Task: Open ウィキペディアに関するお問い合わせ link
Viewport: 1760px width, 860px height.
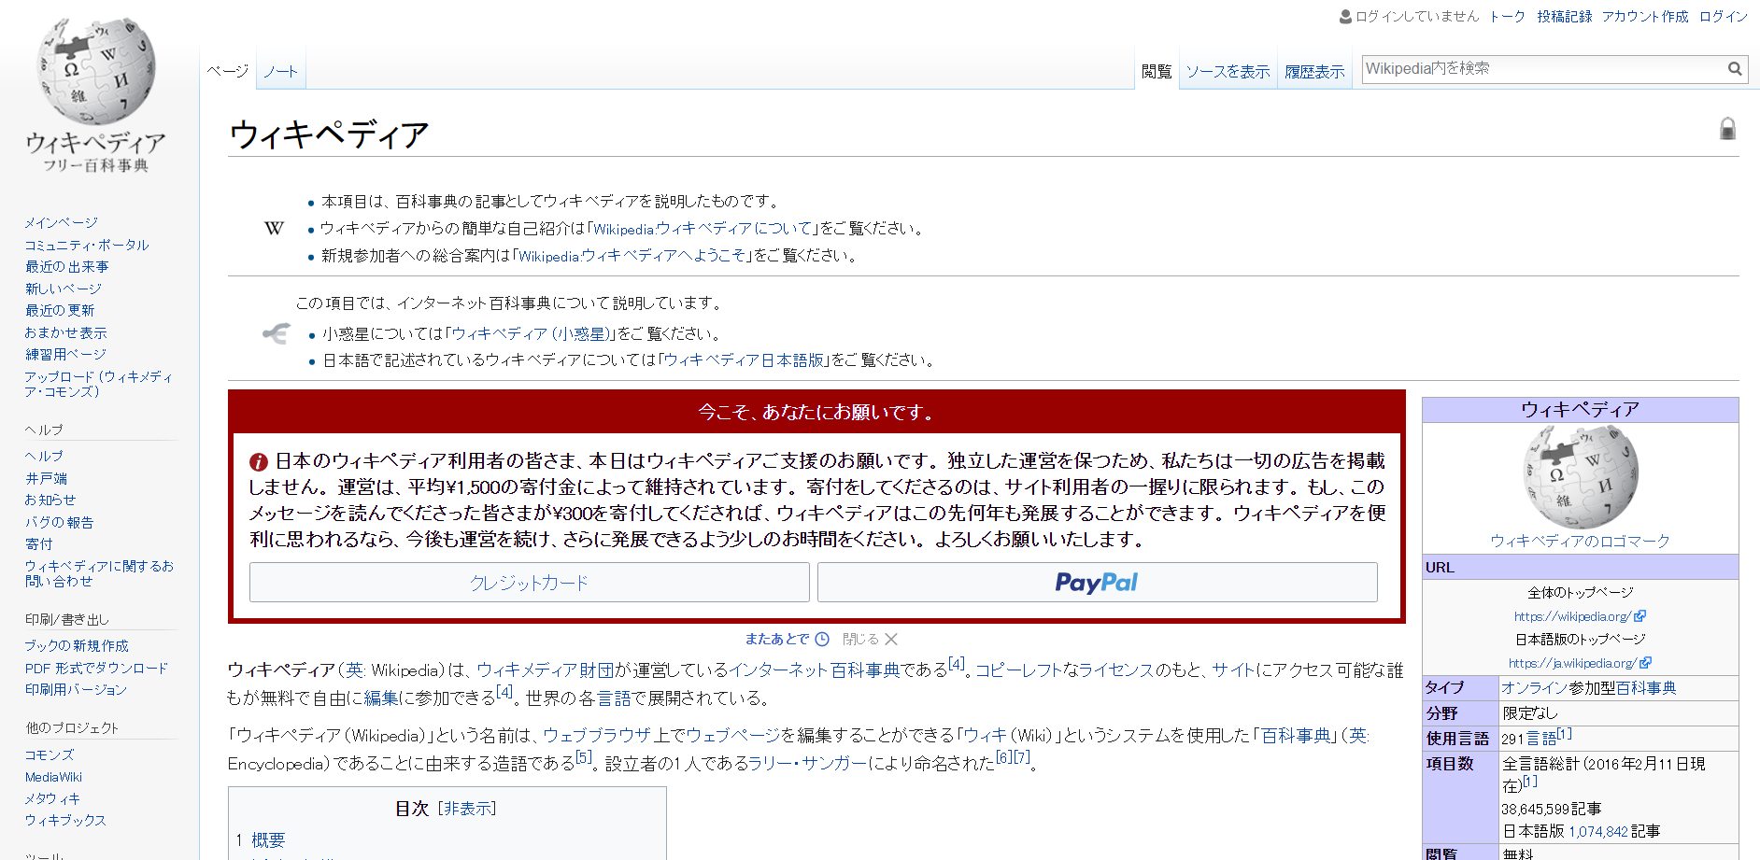Action: coord(99,574)
